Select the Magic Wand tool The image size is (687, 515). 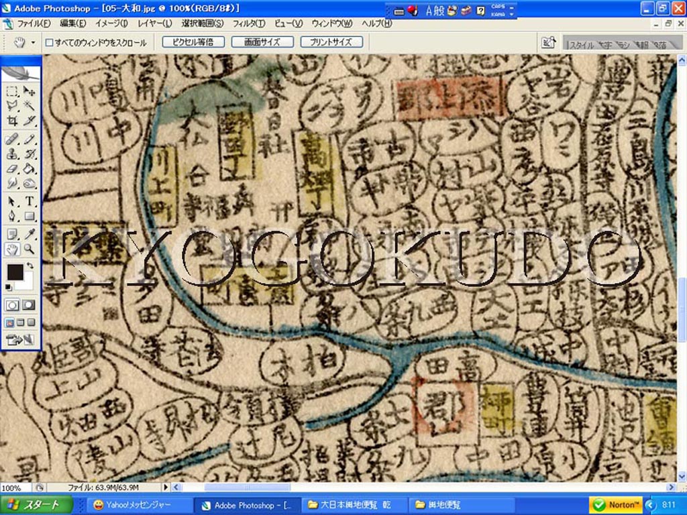point(29,105)
